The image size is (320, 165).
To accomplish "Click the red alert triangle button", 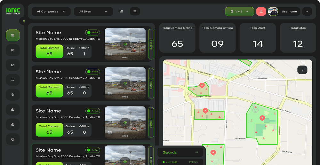I will click(261, 12).
